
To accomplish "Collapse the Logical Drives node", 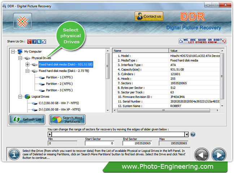I will 20,97.
